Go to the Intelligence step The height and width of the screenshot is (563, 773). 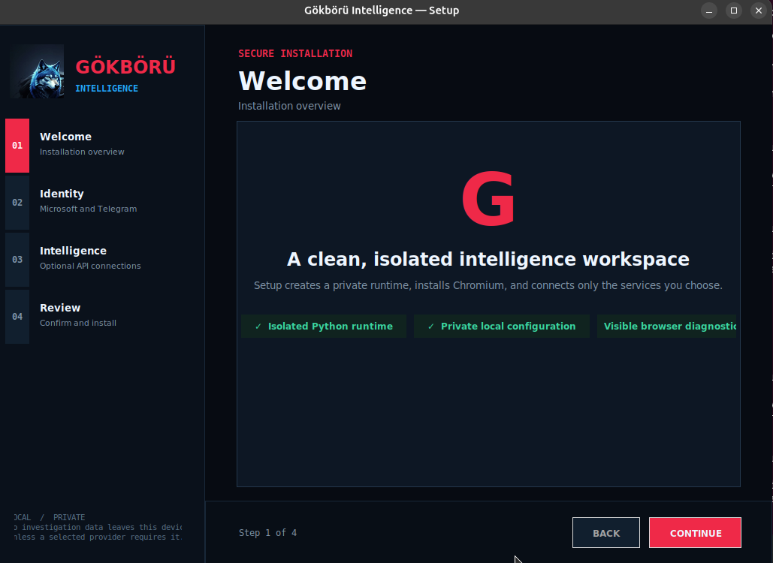(102, 260)
